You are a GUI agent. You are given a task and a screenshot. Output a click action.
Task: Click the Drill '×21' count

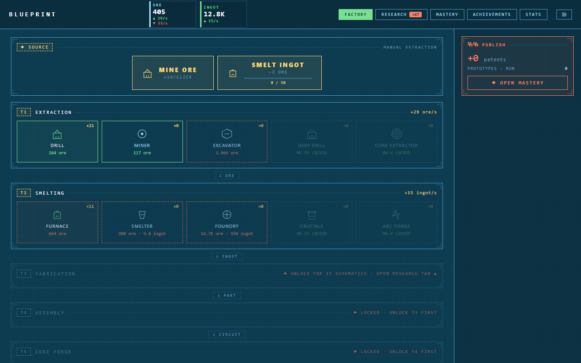tap(90, 126)
